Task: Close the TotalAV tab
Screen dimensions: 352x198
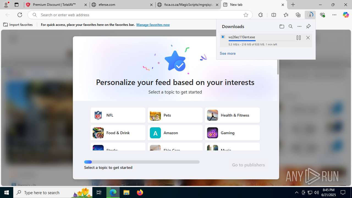Action: click(86, 5)
